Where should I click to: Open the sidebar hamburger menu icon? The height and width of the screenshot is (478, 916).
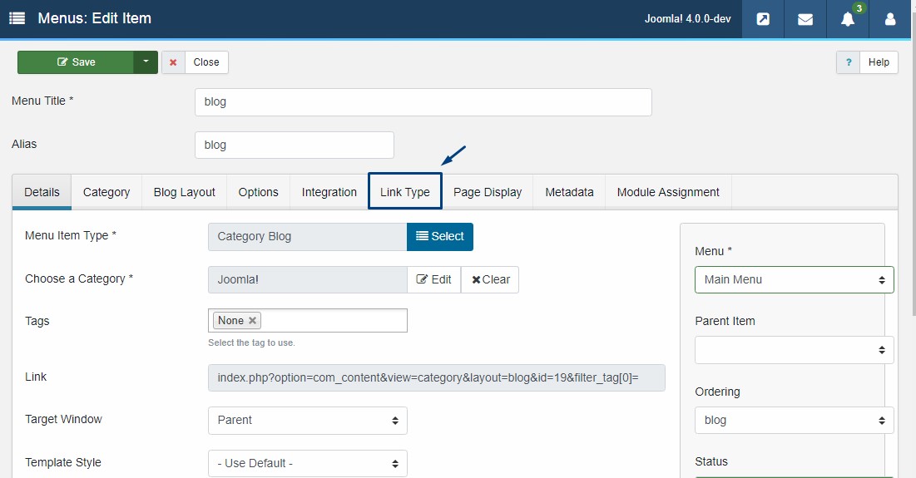click(x=17, y=18)
